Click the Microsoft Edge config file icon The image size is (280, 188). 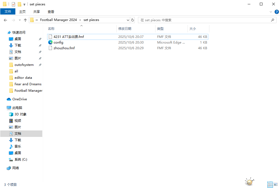click(x=50, y=42)
